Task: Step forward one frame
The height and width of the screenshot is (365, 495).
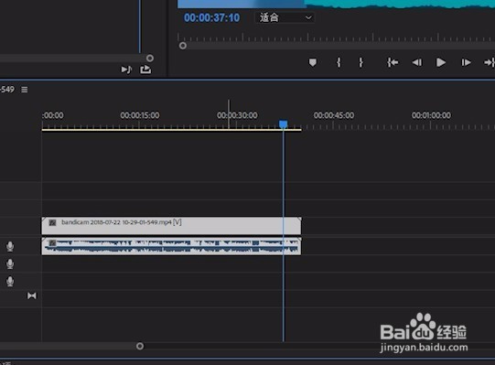Action: [x=466, y=62]
